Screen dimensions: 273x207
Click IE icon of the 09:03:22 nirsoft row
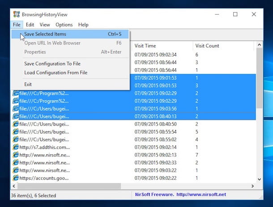pos(16,170)
